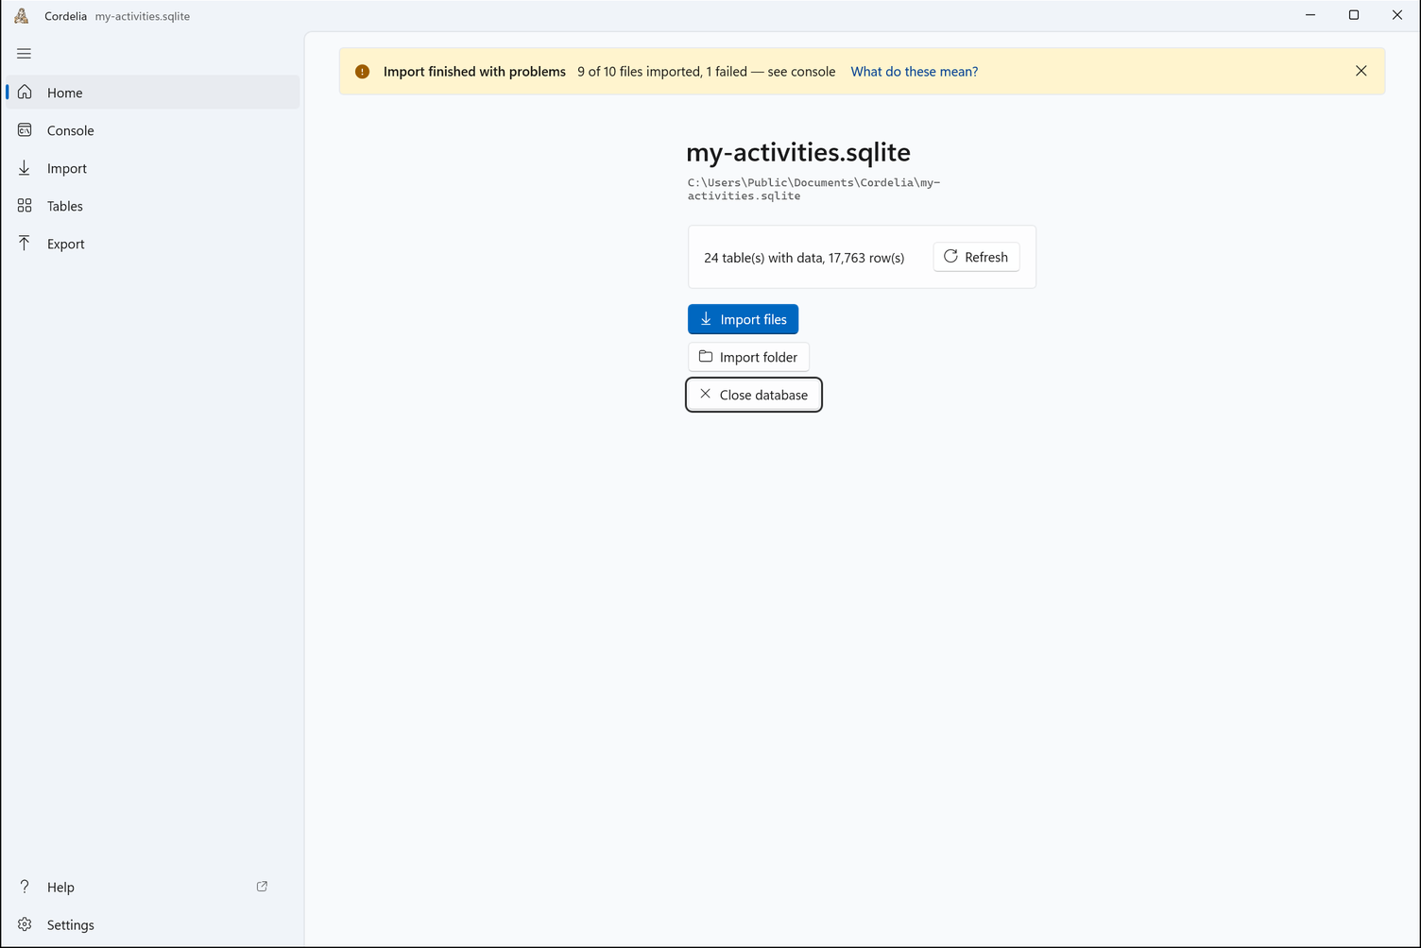Go to the Home page
This screenshot has height=948, width=1421.
point(152,93)
